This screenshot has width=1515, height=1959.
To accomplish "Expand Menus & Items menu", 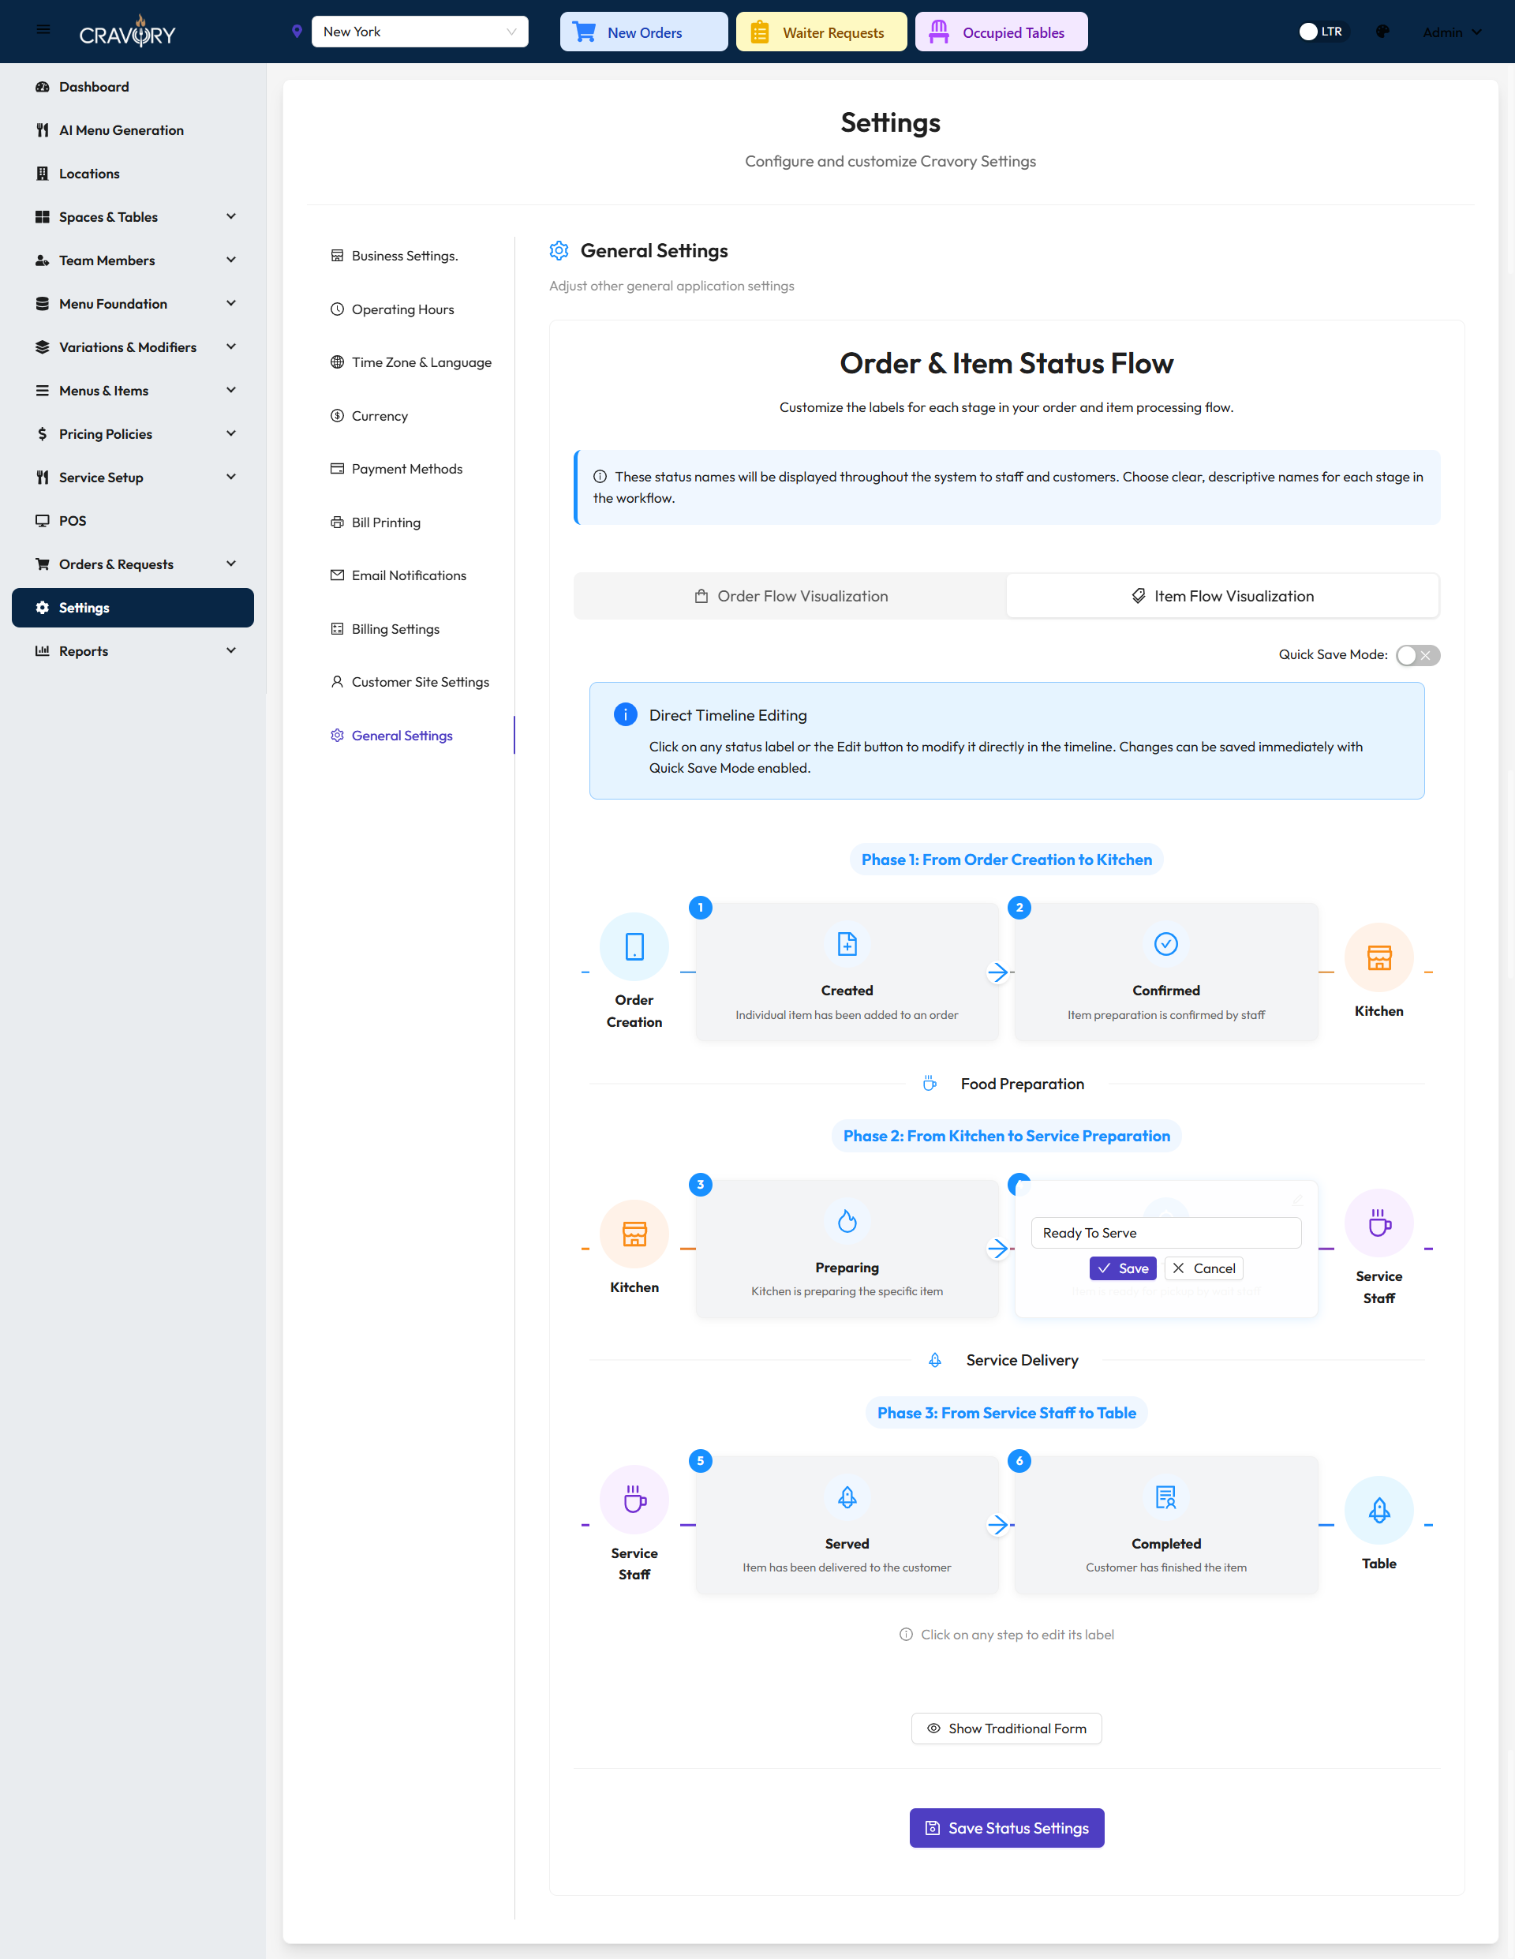I will [133, 390].
